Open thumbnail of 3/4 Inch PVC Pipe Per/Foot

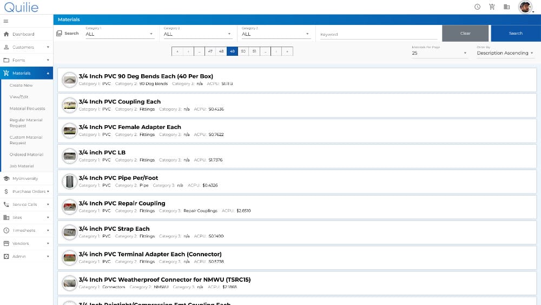pyautogui.click(x=69, y=181)
